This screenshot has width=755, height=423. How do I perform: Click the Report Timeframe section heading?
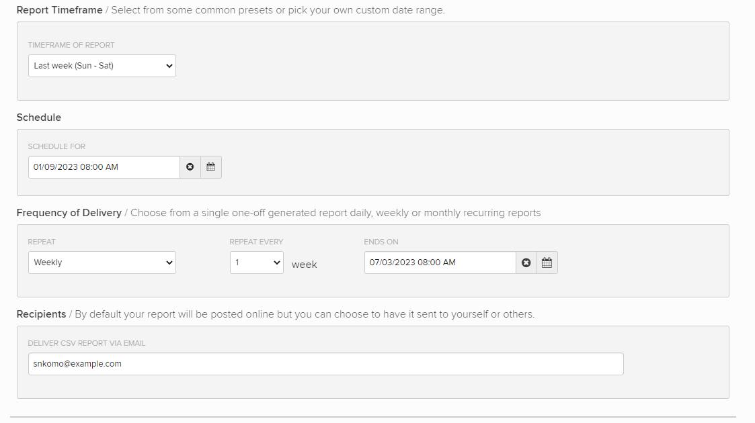click(x=59, y=10)
